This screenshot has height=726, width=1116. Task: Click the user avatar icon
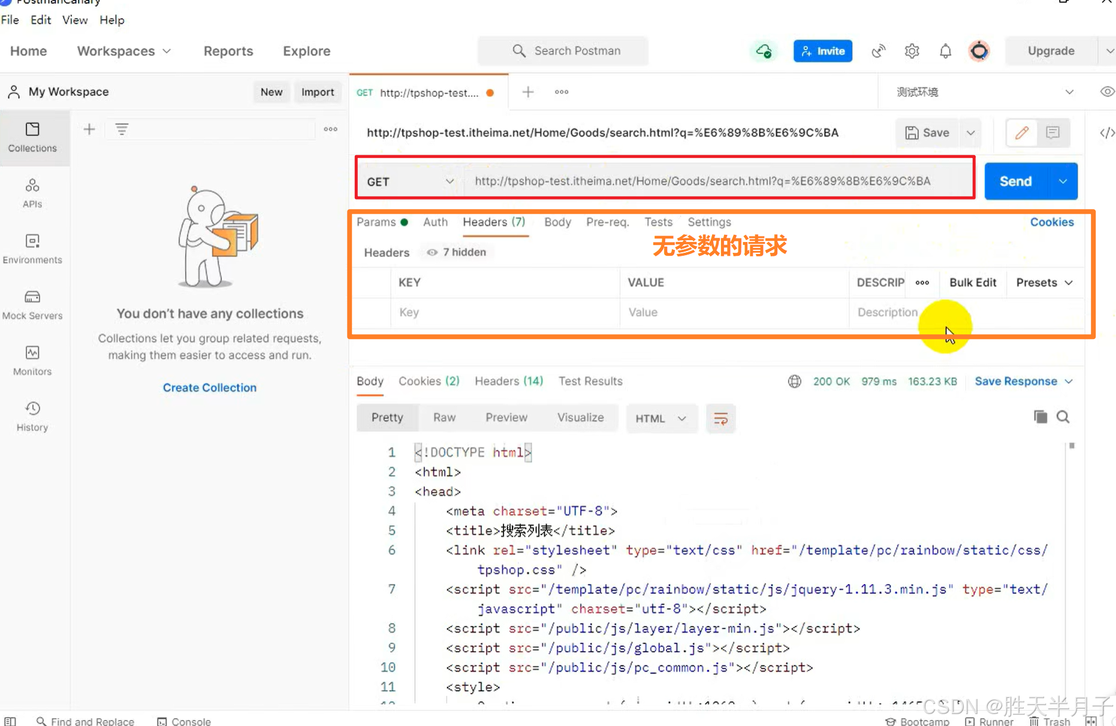coord(979,51)
